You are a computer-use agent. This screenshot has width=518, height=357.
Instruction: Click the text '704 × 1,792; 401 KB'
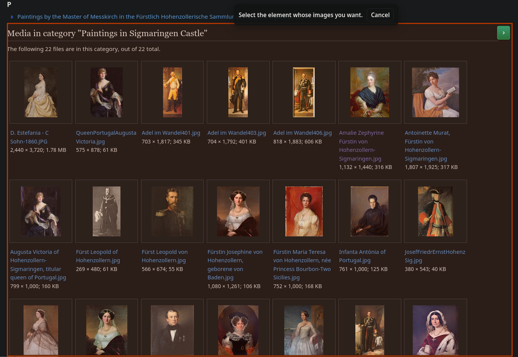click(232, 142)
